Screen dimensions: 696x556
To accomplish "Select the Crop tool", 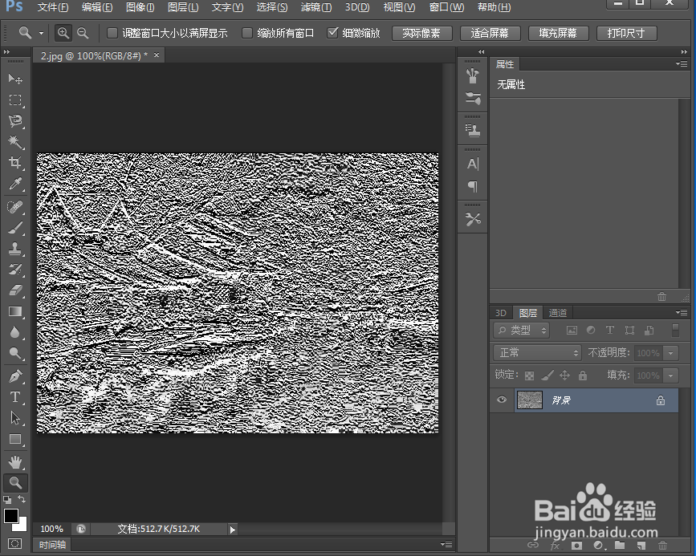I will point(15,162).
